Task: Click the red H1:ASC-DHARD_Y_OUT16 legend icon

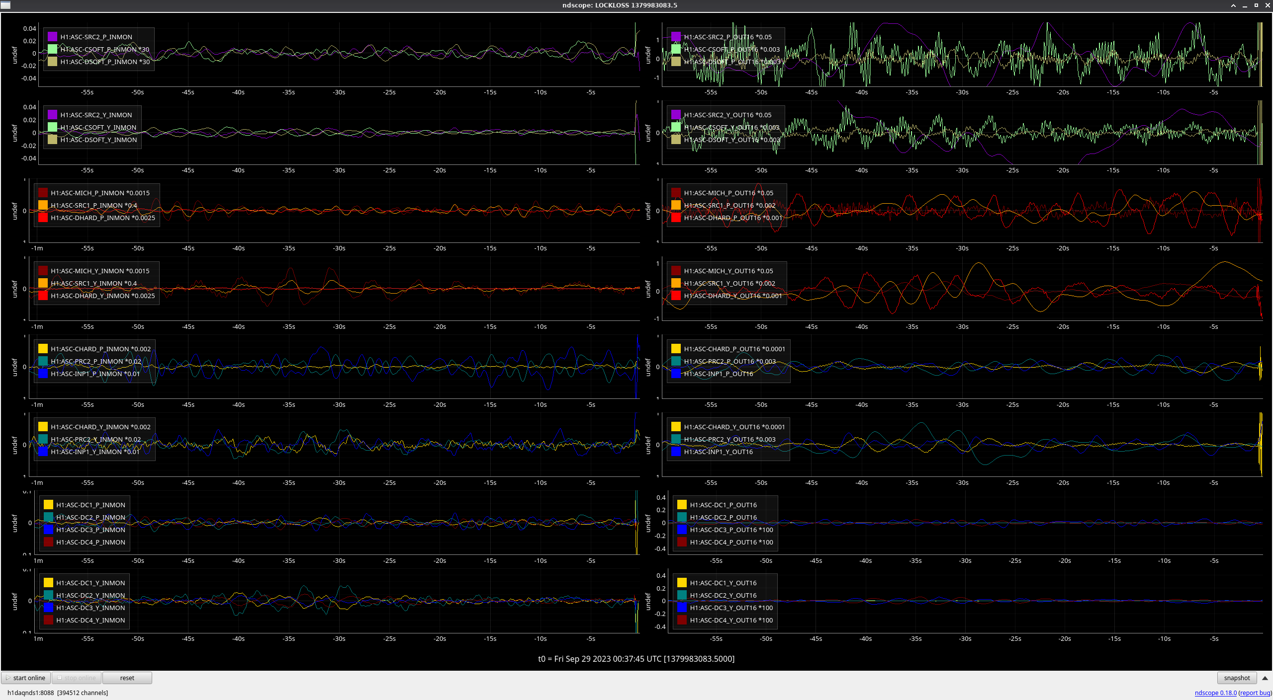Action: 676,296
